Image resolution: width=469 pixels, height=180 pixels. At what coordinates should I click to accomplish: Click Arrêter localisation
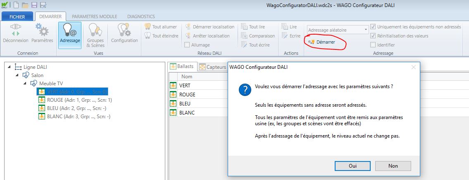tap(207, 36)
